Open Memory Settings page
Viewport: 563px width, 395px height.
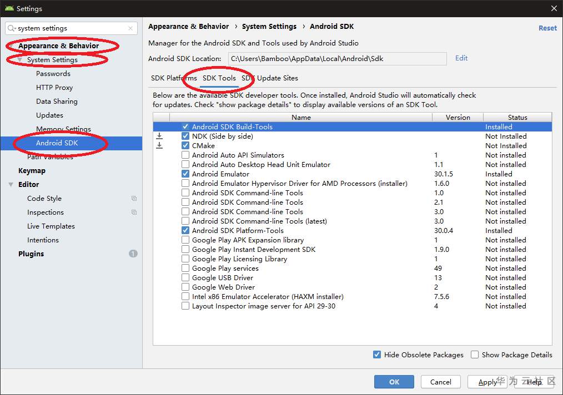point(63,129)
